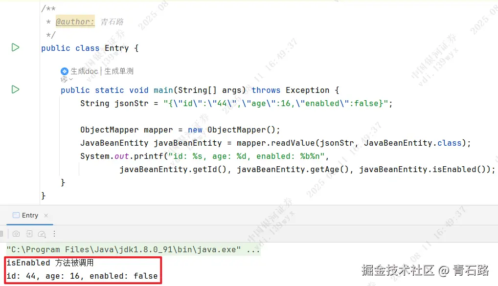Click javaBeanEntity.getId() call
Screen dimensions: 498x286
[x=173, y=170]
